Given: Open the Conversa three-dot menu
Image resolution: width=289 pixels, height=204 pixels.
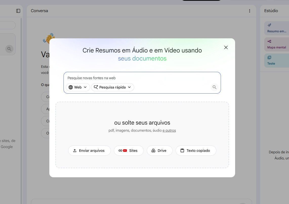Looking at the screenshot, I should coord(250,11).
